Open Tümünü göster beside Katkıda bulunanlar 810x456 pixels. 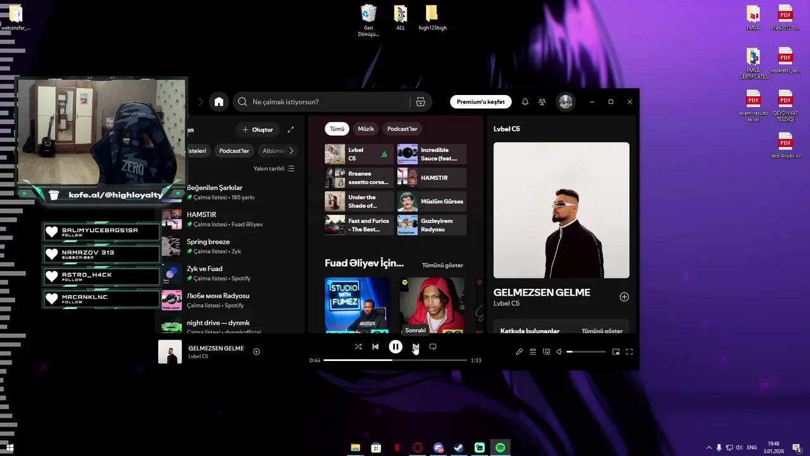pyautogui.click(x=602, y=331)
